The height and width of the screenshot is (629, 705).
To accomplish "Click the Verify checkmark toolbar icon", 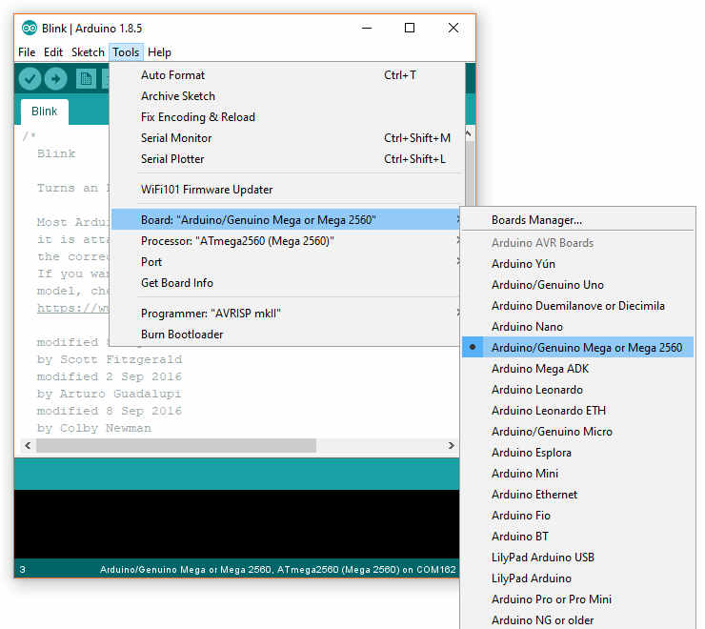I will (30, 79).
